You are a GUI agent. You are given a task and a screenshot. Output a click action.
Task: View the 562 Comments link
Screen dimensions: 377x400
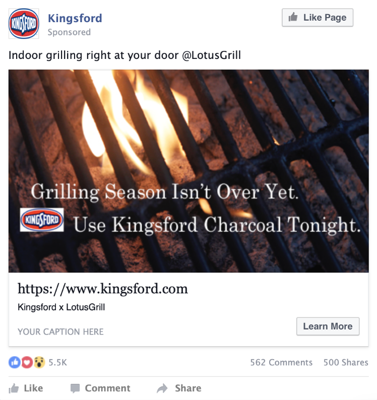click(x=281, y=362)
